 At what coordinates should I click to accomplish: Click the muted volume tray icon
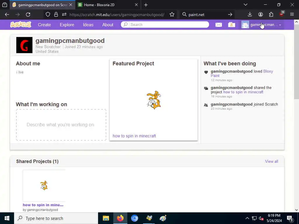pos(261,218)
